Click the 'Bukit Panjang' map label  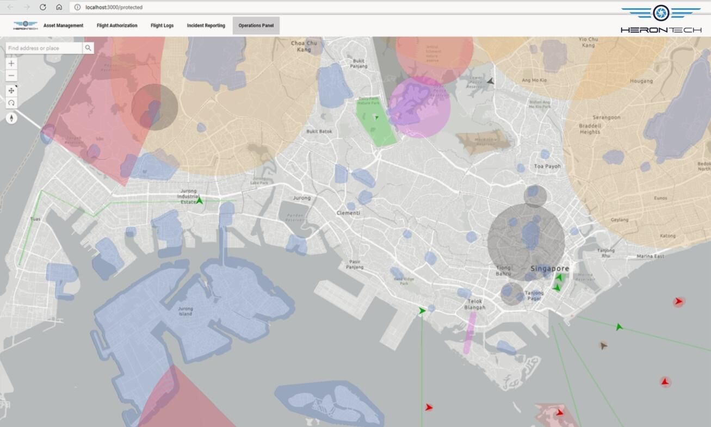359,64
